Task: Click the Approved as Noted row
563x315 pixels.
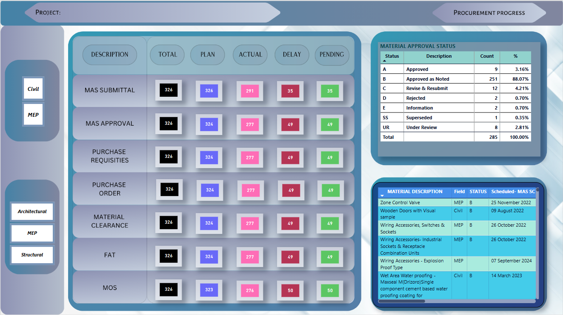Action: (x=456, y=79)
